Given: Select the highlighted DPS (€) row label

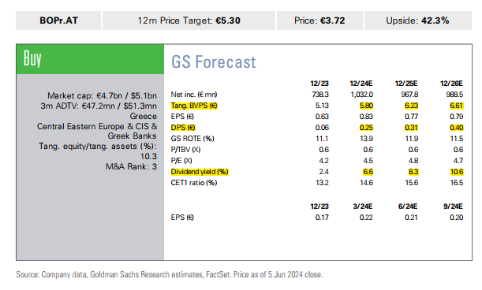Looking at the screenshot, I should point(183,128).
